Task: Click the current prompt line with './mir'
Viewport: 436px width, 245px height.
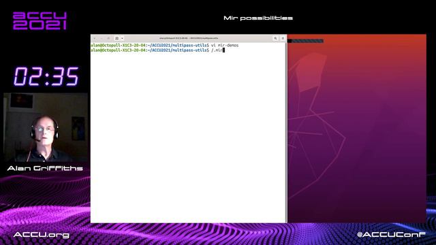Action: (x=157, y=50)
